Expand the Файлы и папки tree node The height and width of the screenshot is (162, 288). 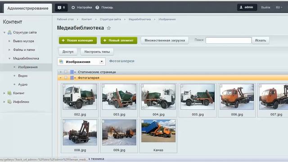pyautogui.click(x=9, y=50)
